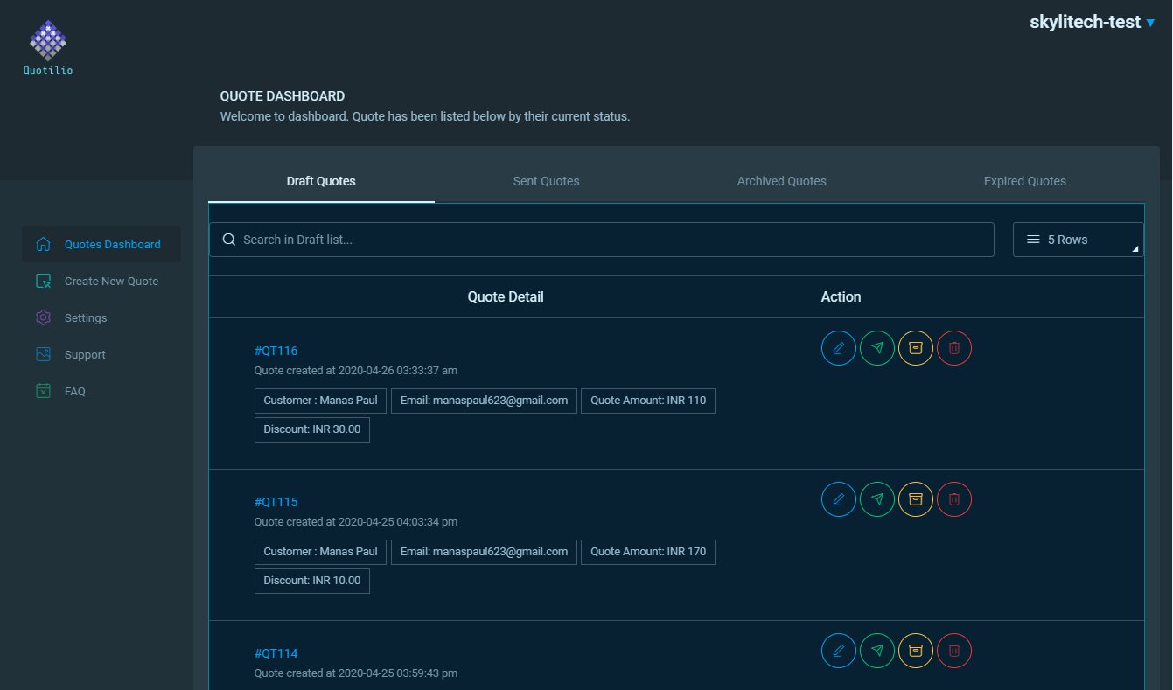Screen dimensions: 1173x690
Task: Click the edit pencil icon for quote #QT116
Action: 838,348
